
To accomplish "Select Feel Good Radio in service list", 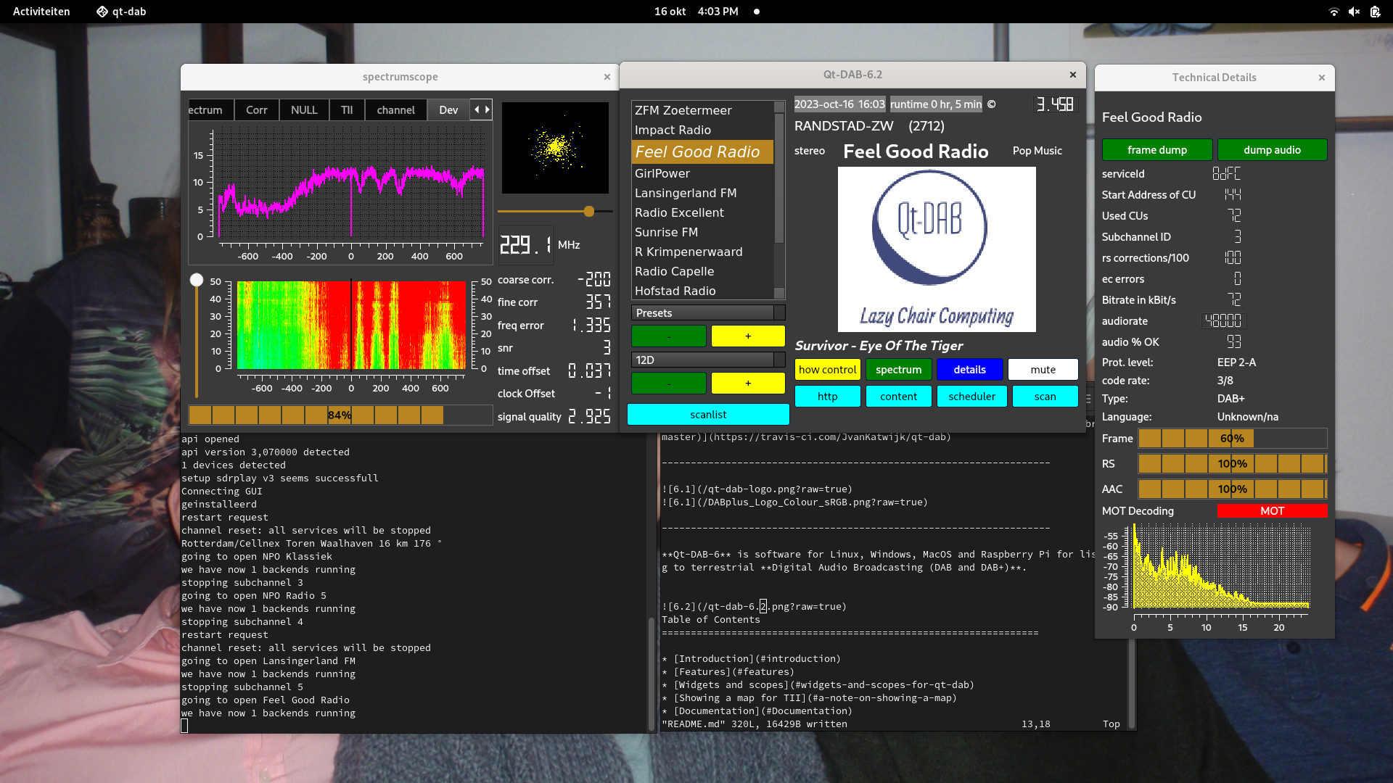I will [702, 152].
